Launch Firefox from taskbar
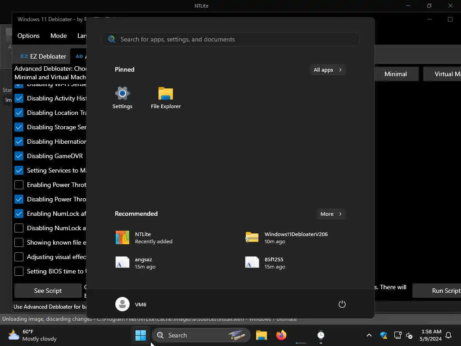 pyautogui.click(x=281, y=335)
